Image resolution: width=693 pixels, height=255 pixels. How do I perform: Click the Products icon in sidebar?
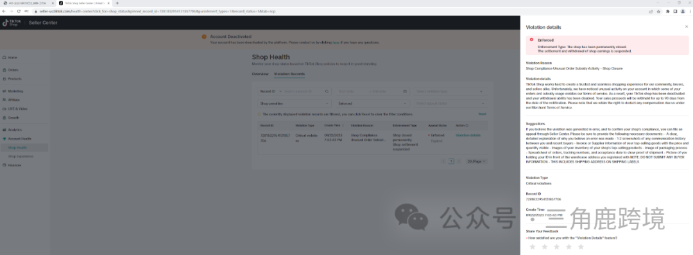coord(4,79)
